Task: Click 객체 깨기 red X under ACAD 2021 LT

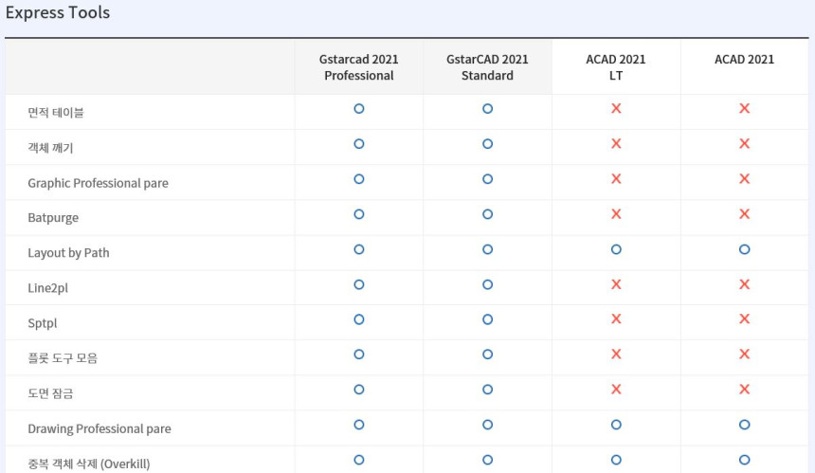Action: 616,144
